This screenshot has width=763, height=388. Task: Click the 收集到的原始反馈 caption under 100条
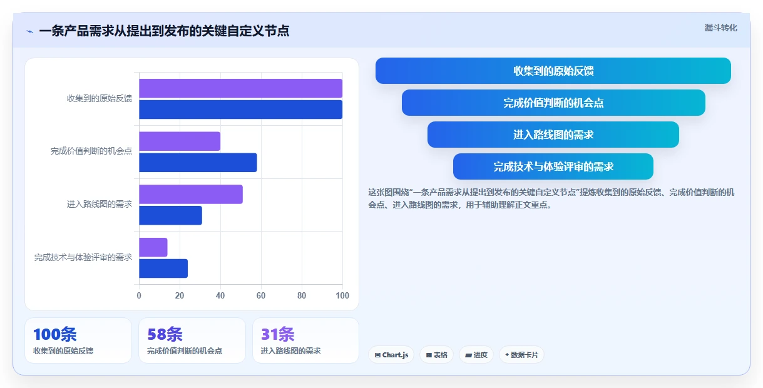tap(63, 351)
